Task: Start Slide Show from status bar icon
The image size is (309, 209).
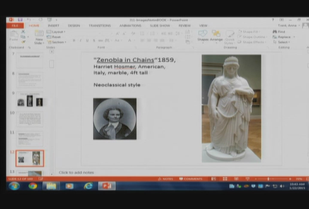Action: tap(248, 179)
